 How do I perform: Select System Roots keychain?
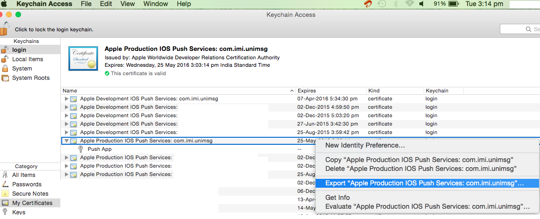(30, 78)
